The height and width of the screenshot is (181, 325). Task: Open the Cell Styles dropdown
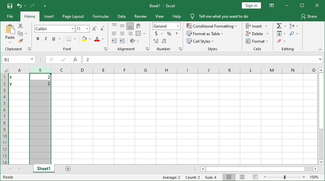coord(200,41)
